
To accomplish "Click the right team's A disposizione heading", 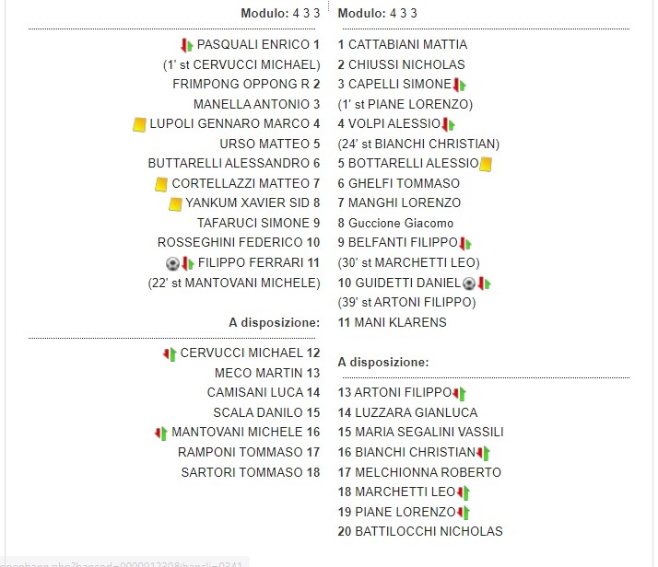I will [383, 362].
